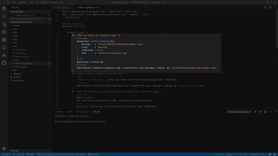The width and height of the screenshot is (278, 156).
Task: Open the Help menu
Action: pyautogui.click(x=61, y=3)
